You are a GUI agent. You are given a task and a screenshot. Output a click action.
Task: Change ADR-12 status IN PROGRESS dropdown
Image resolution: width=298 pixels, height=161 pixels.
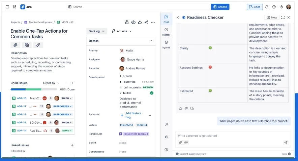tap(62, 114)
